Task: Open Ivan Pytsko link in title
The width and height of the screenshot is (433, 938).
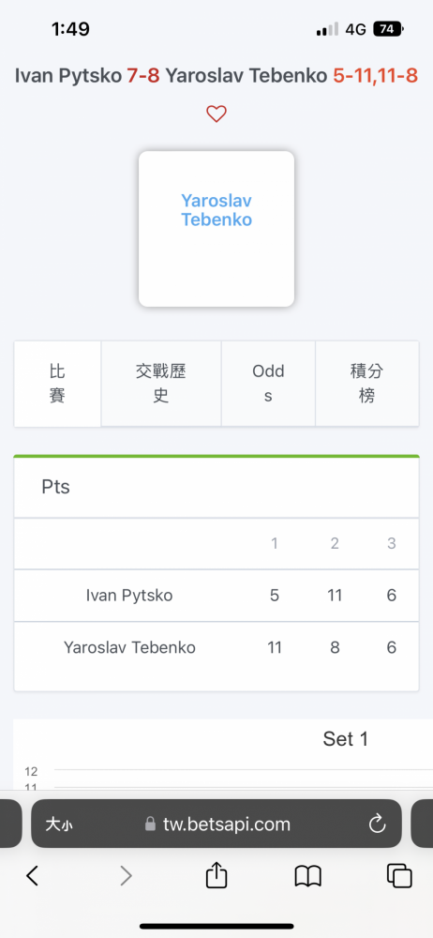Action: tap(68, 77)
